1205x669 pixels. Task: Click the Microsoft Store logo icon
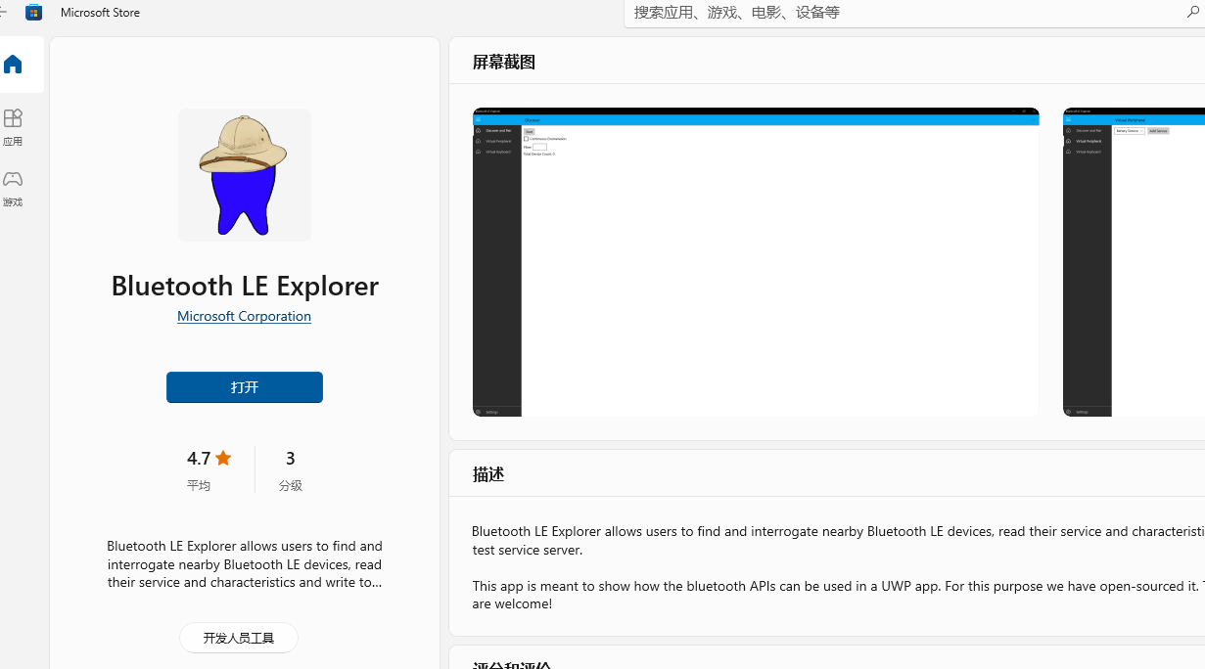(34, 12)
